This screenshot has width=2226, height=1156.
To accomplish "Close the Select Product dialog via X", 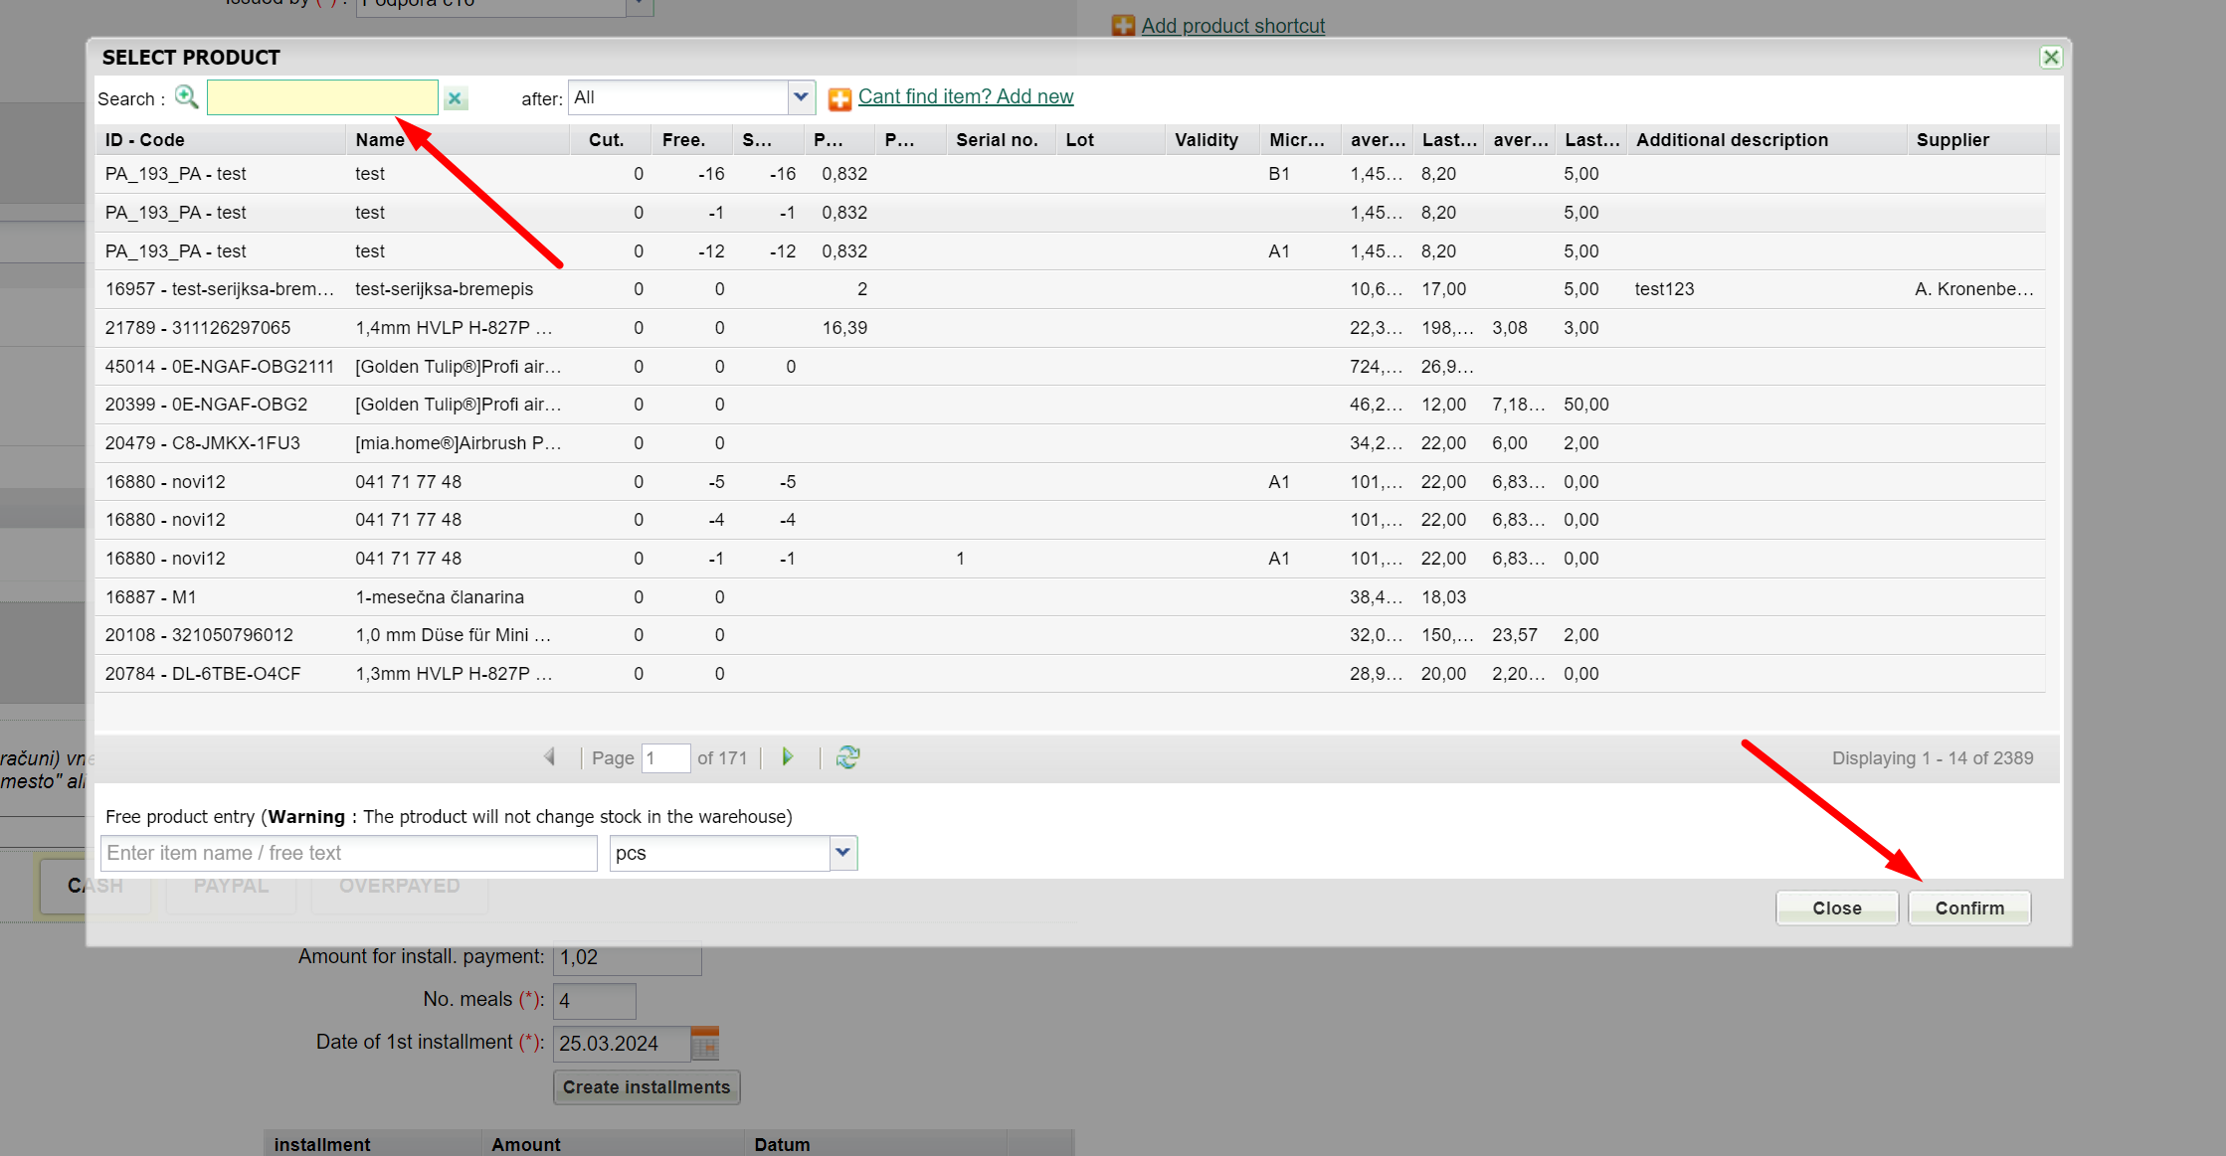I will click(x=2050, y=58).
